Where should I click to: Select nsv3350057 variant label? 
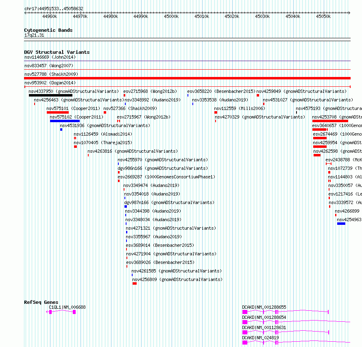point(345,185)
